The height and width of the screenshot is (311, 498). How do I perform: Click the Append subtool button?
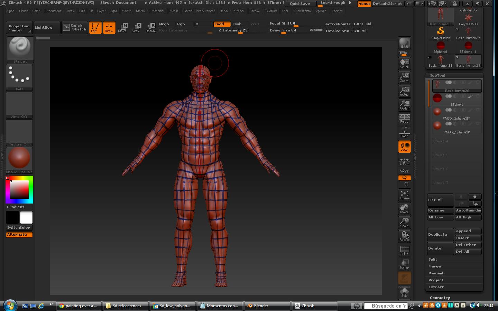pos(468,231)
